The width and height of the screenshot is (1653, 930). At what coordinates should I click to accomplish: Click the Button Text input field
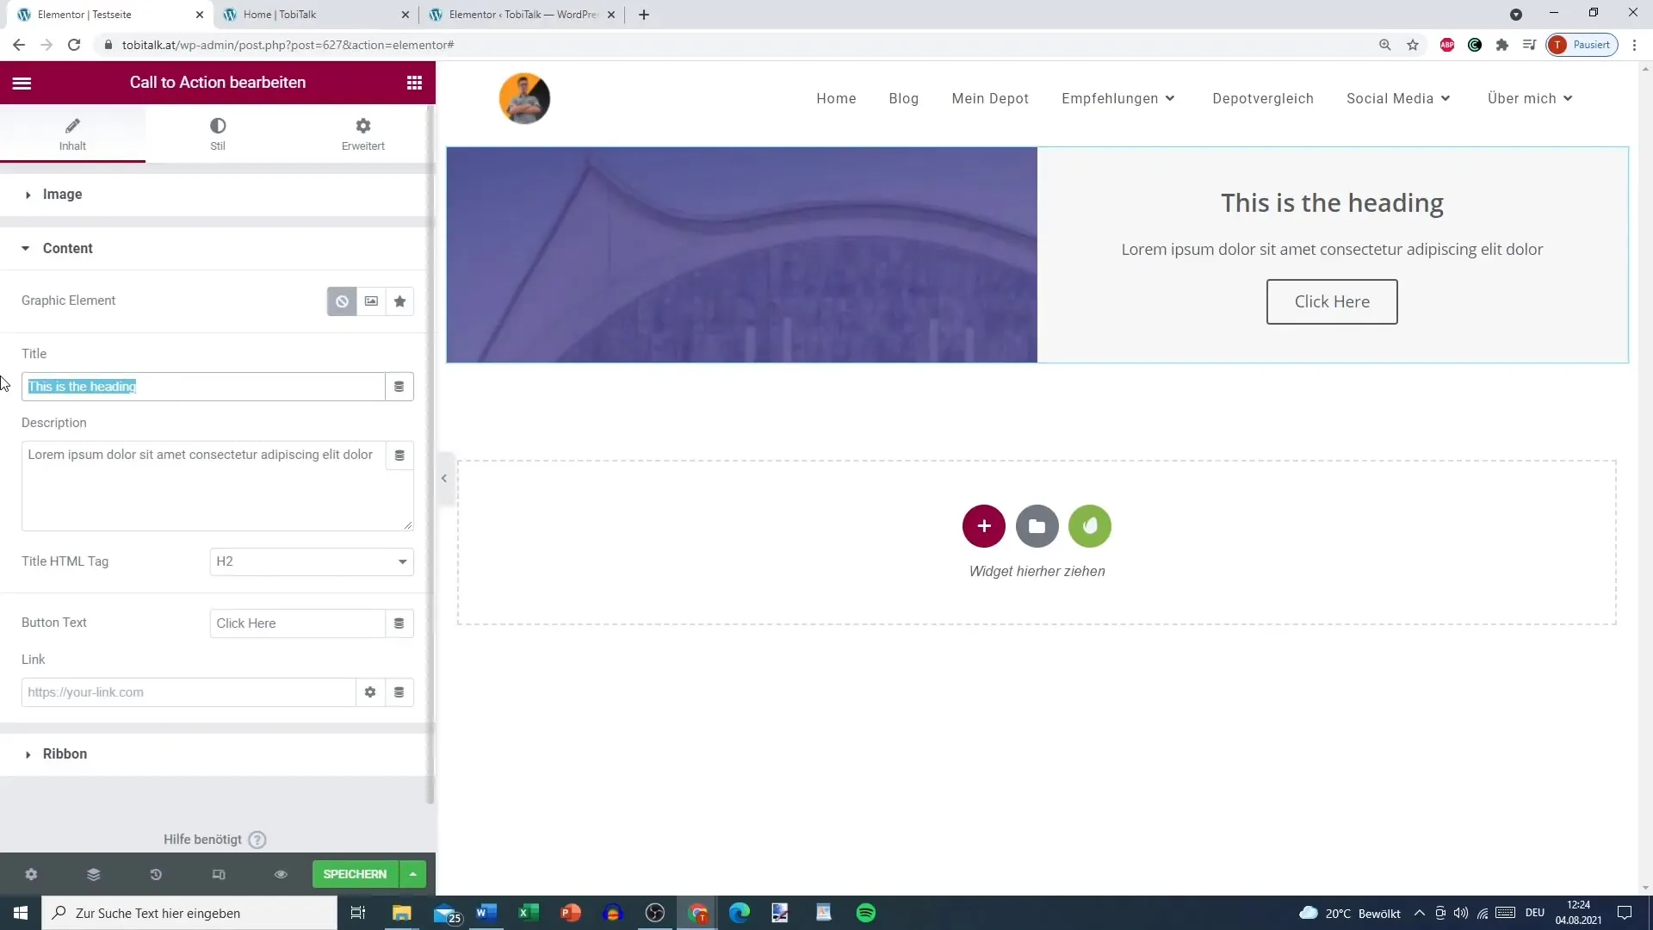(x=297, y=623)
